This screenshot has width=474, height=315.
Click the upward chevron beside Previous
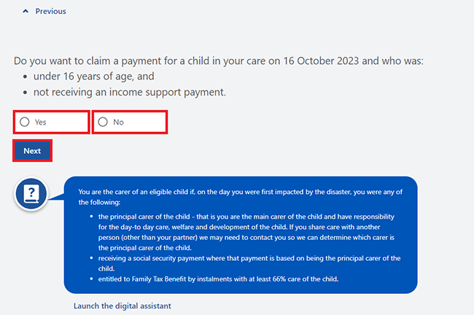pyautogui.click(x=26, y=11)
